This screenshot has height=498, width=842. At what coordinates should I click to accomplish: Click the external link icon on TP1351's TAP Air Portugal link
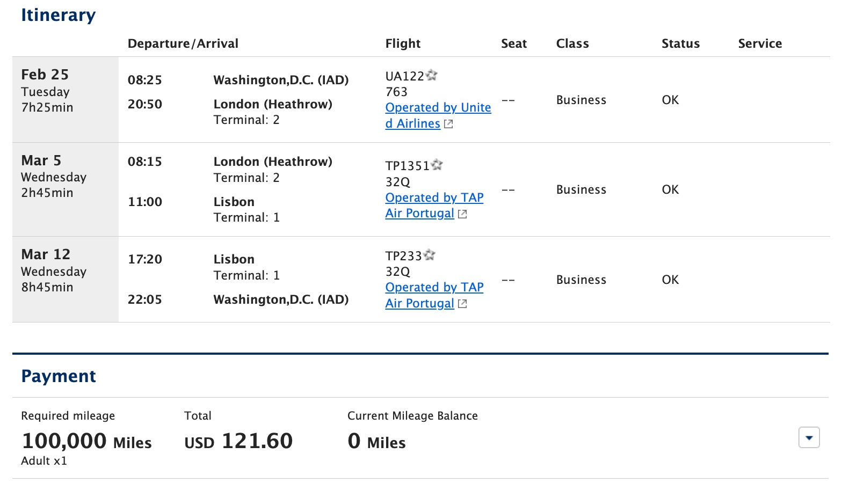click(x=462, y=214)
